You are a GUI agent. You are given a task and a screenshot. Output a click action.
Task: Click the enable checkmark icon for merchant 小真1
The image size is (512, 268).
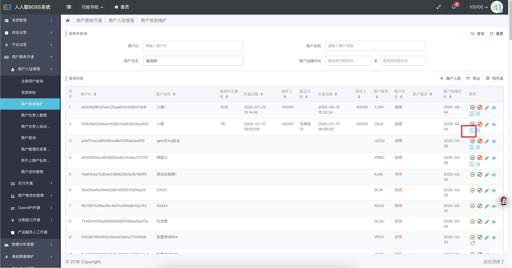tap(472, 107)
